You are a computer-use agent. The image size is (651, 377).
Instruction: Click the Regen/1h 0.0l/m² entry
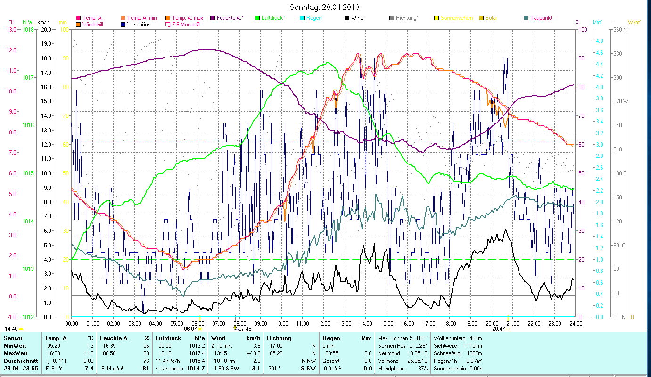tap(458, 361)
